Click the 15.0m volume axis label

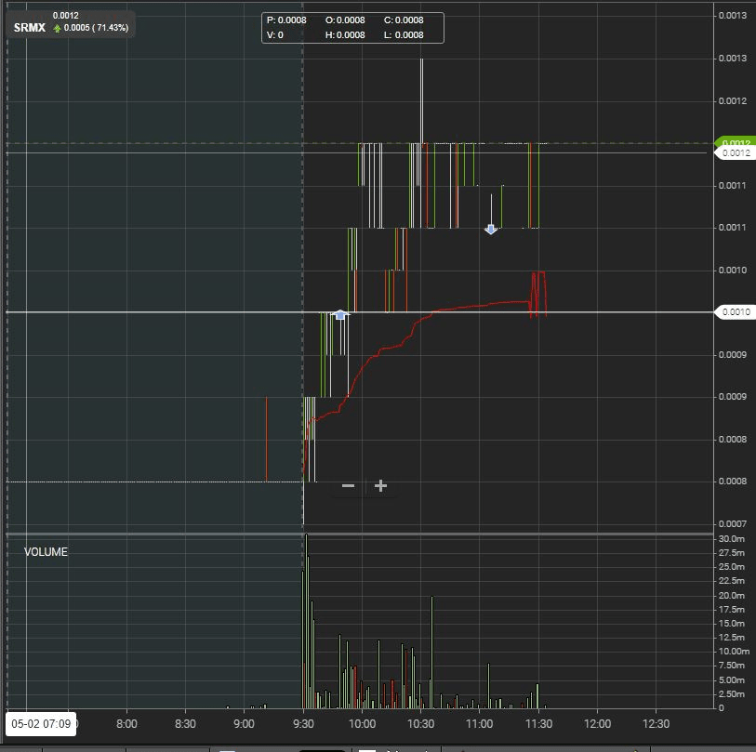732,624
